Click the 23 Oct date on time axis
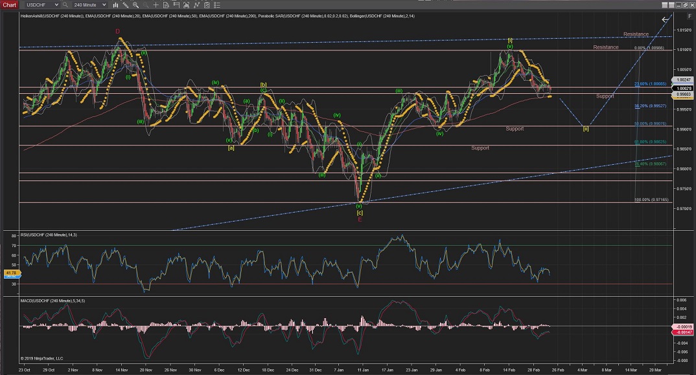Viewport: 696px width, 375px height. point(25,370)
